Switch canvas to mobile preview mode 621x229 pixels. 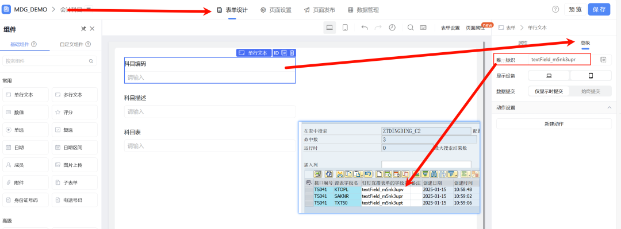(345, 28)
